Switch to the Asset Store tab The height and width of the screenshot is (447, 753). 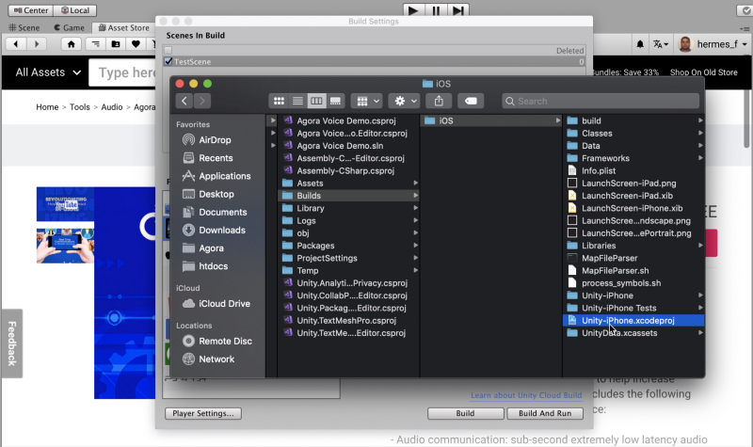[124, 28]
